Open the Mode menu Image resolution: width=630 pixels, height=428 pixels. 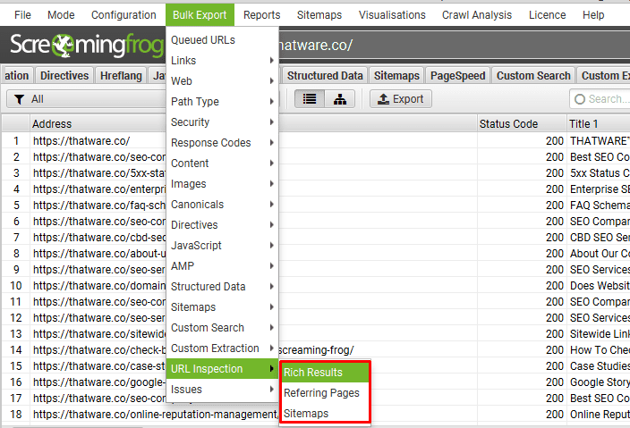(x=61, y=15)
